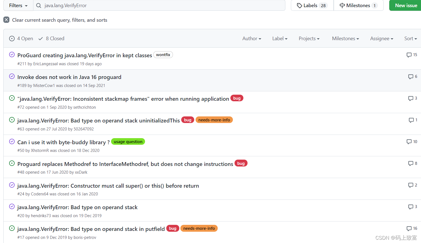View author hendriks73's issues
Screen dimensions: 421x243
(41, 216)
